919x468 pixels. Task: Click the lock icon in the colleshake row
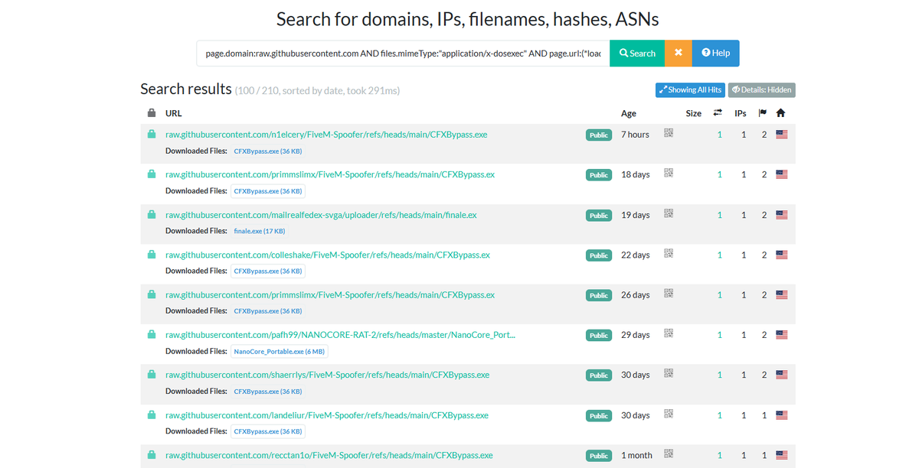[152, 254]
